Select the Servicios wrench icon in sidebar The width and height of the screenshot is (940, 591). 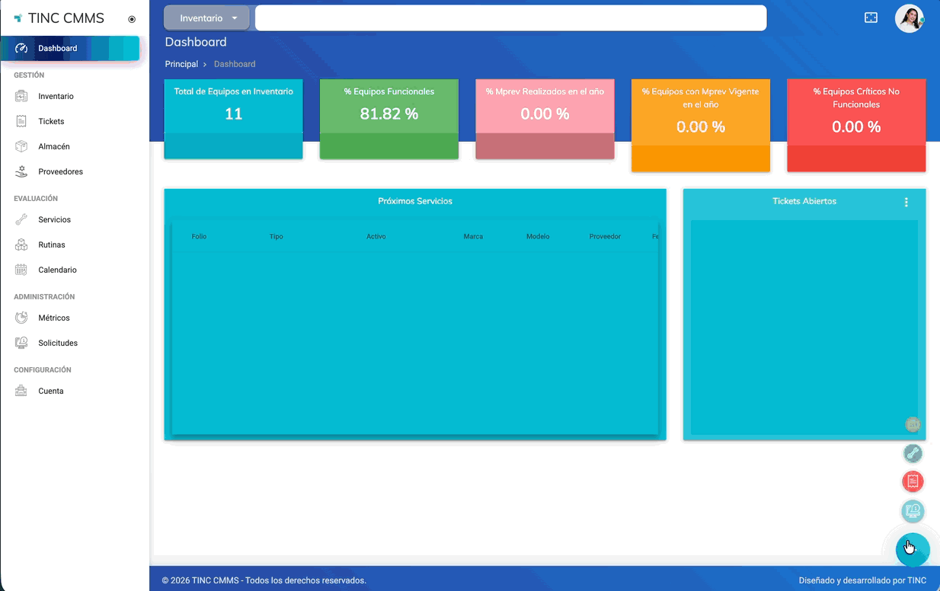21,220
